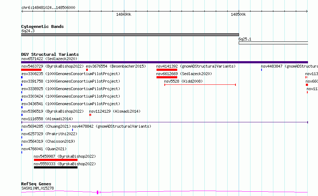Screen dimensions: 318x196
Task: Click nsv5459987 (ByrskaBishop2022) label
Action: (65, 156)
